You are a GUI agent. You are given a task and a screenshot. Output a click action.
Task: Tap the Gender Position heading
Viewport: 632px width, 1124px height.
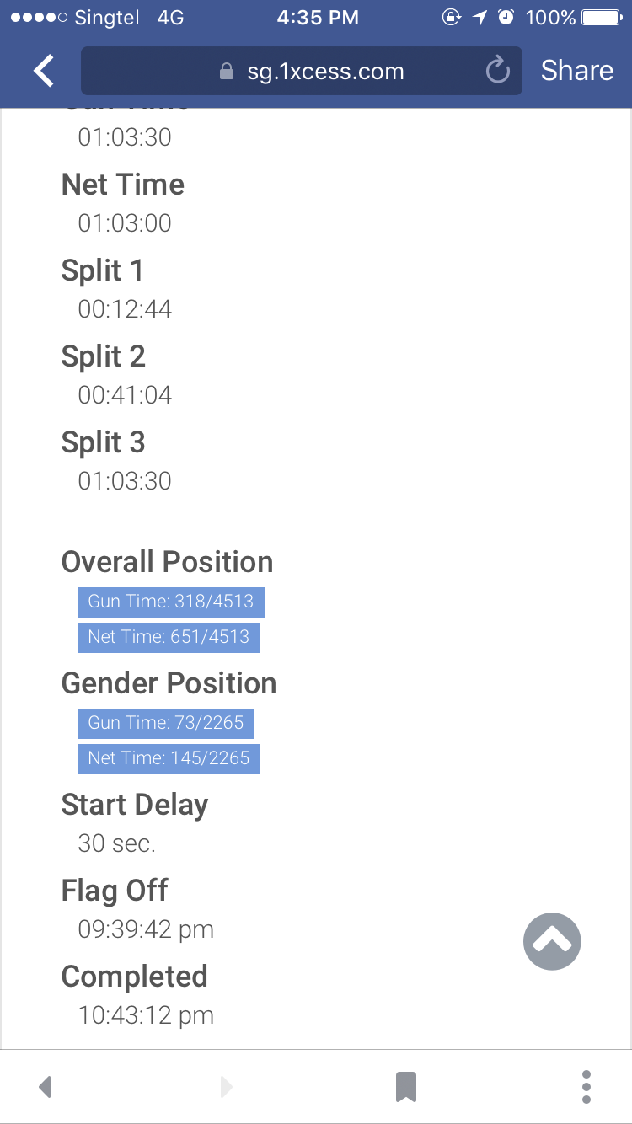[x=169, y=683]
